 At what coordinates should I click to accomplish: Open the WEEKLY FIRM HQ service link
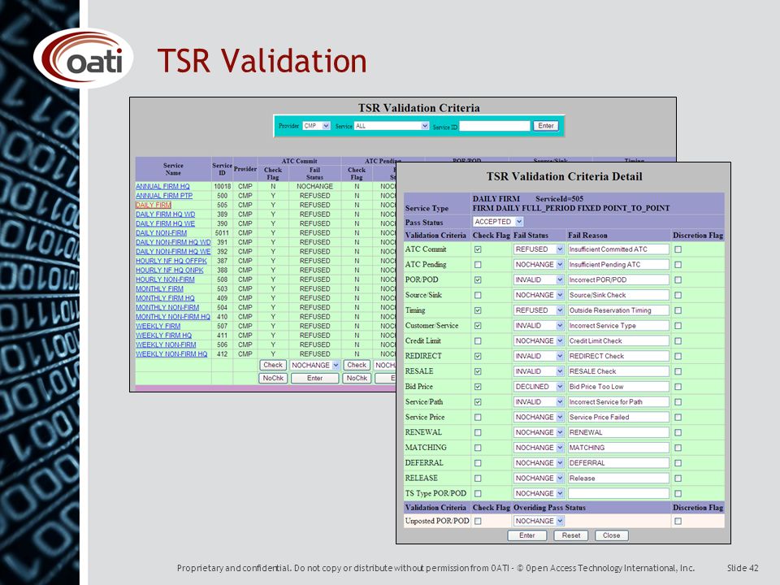(163, 336)
